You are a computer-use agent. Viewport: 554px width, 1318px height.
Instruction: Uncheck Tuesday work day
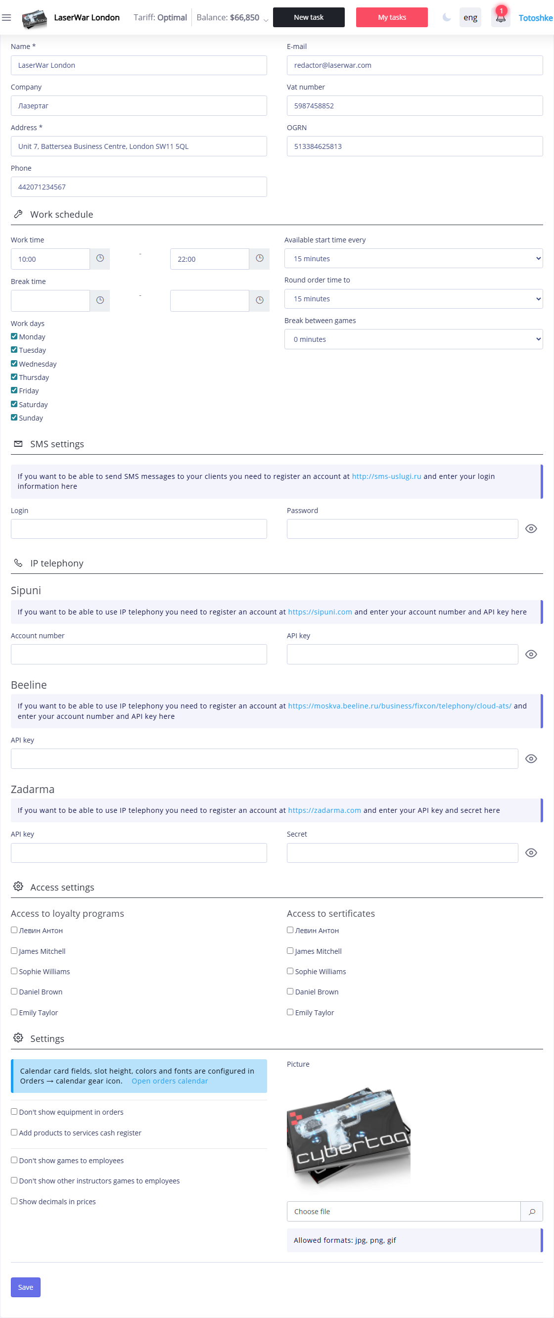[14, 349]
